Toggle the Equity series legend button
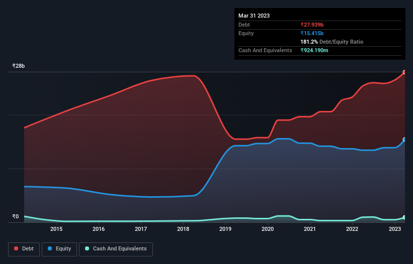 (59, 249)
